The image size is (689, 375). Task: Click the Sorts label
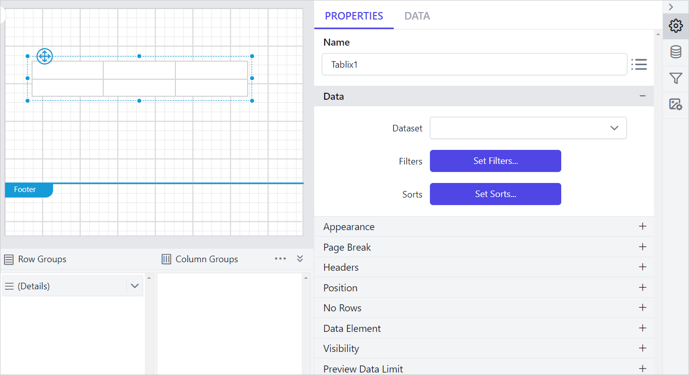412,195
